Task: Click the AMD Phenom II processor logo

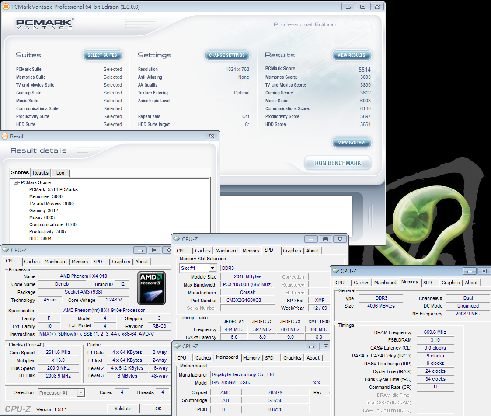Action: (152, 288)
